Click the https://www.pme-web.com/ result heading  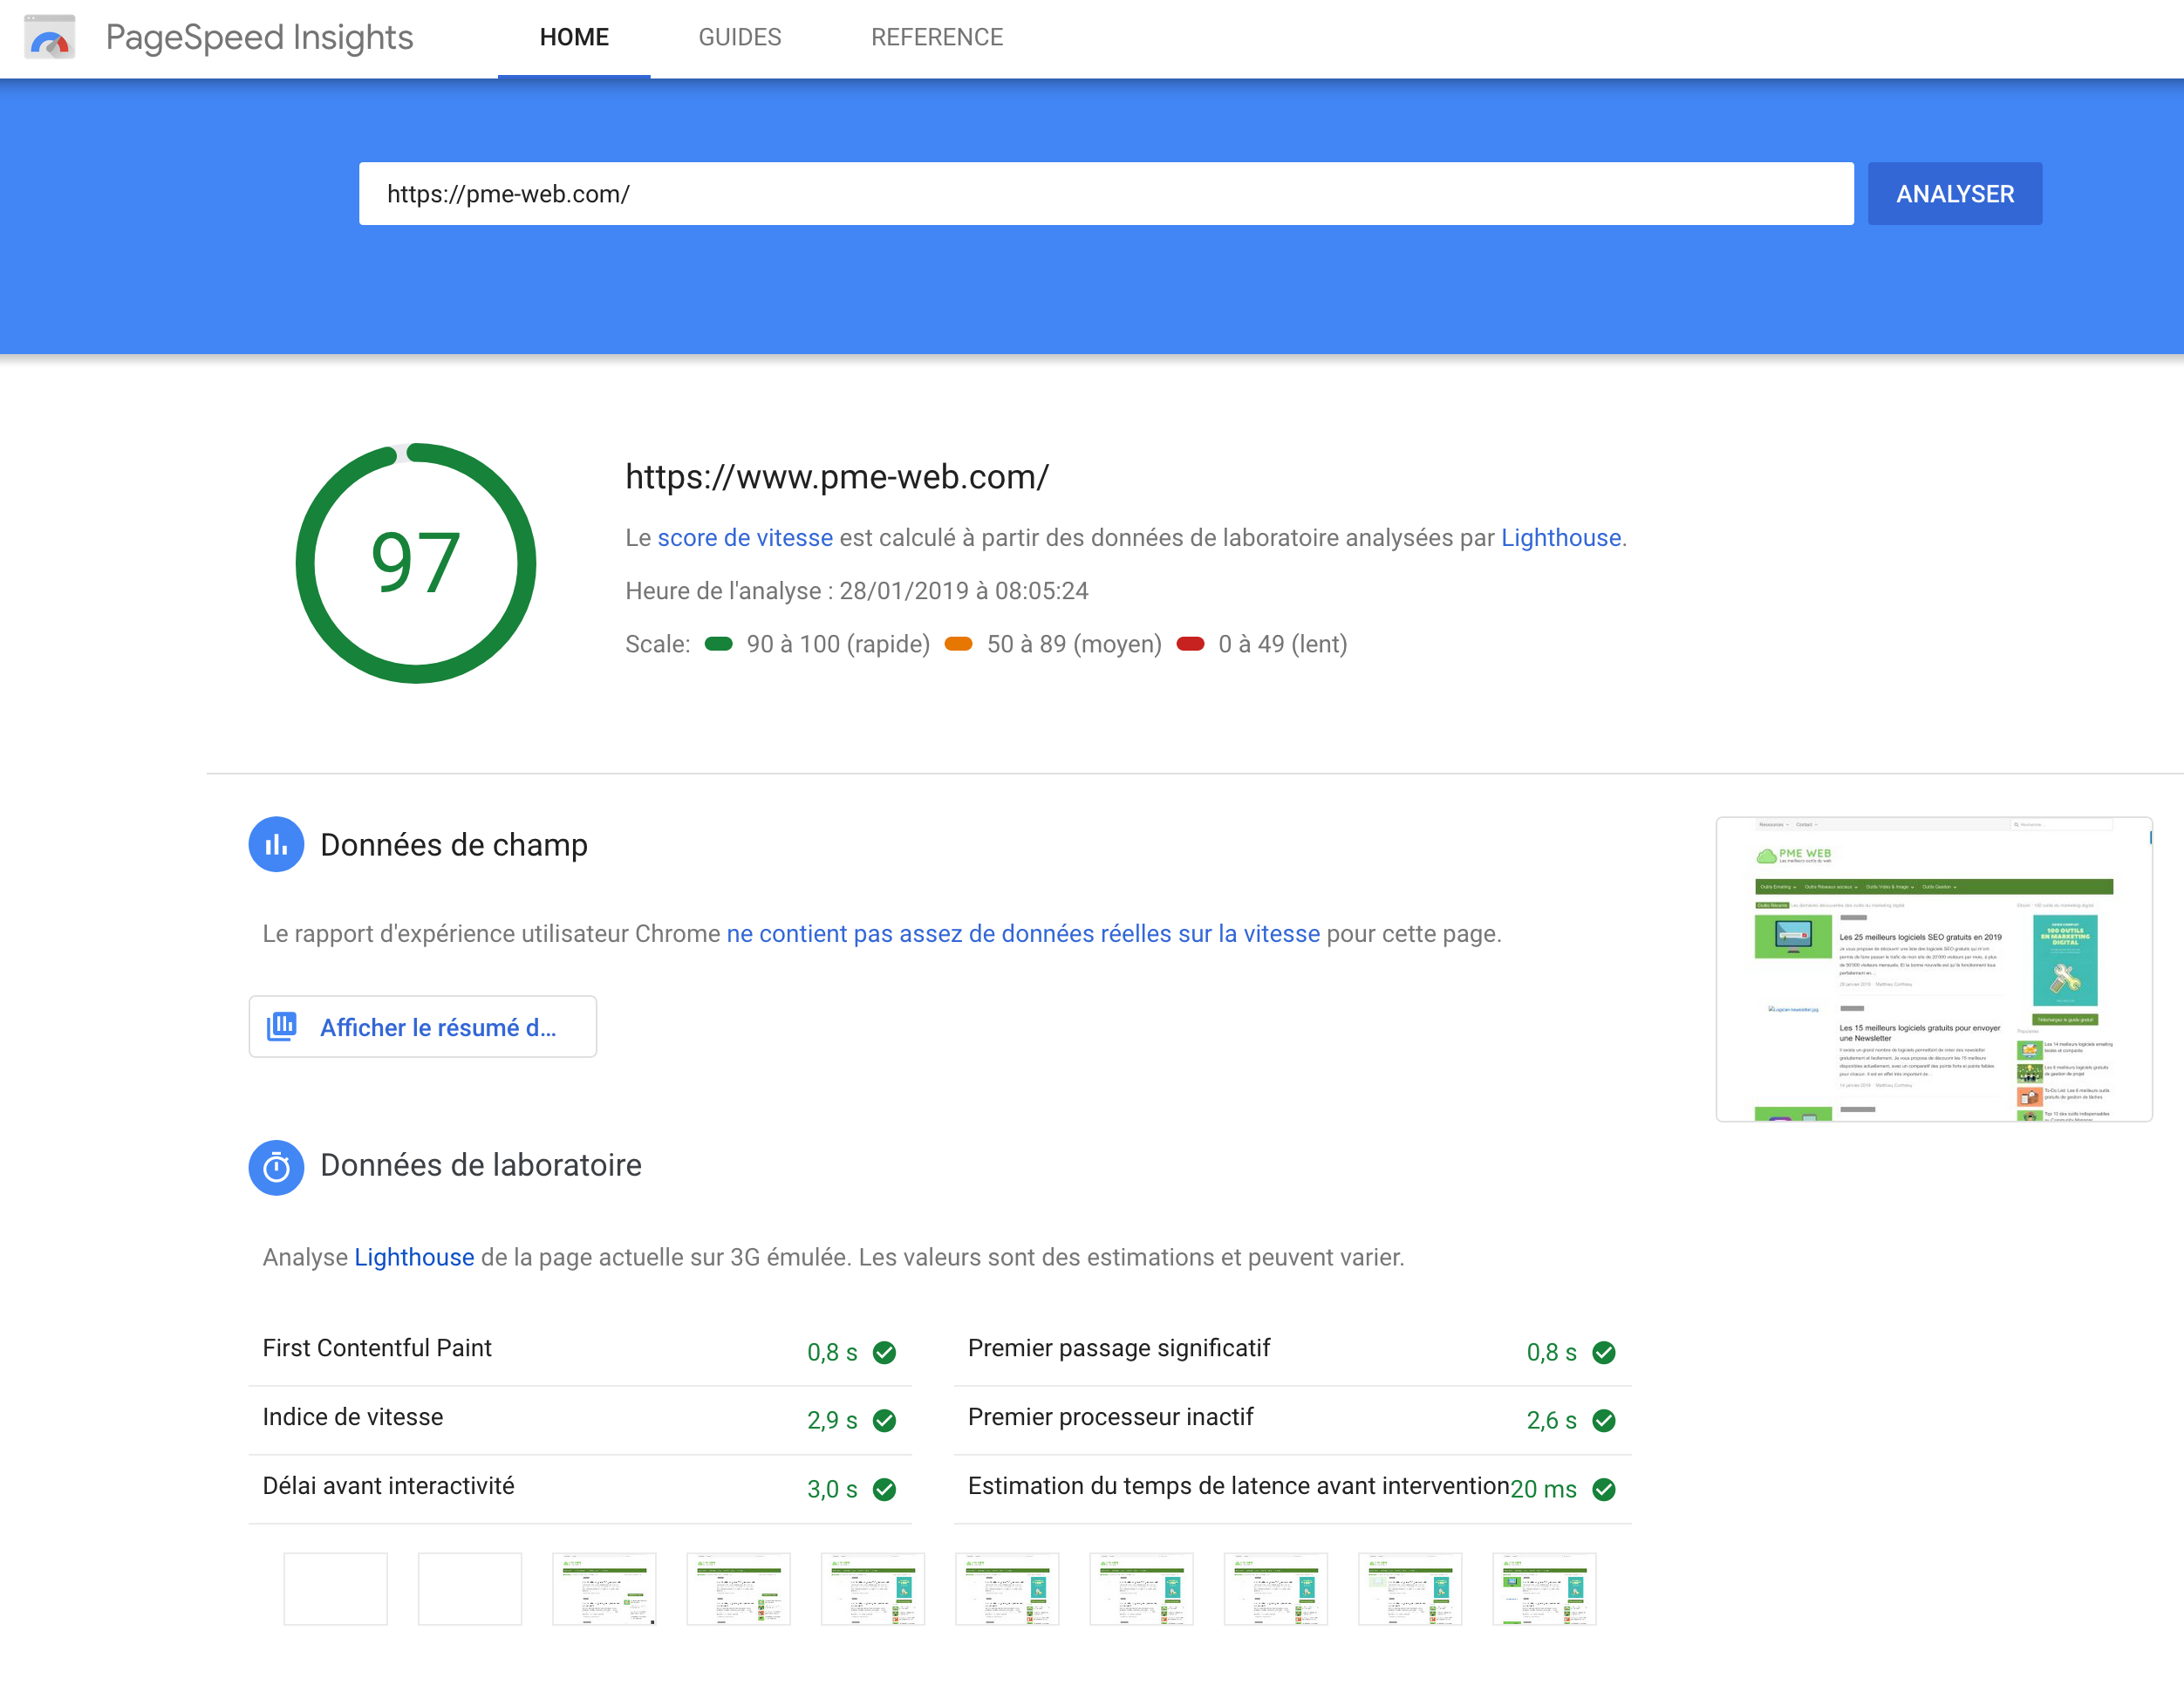pos(837,477)
